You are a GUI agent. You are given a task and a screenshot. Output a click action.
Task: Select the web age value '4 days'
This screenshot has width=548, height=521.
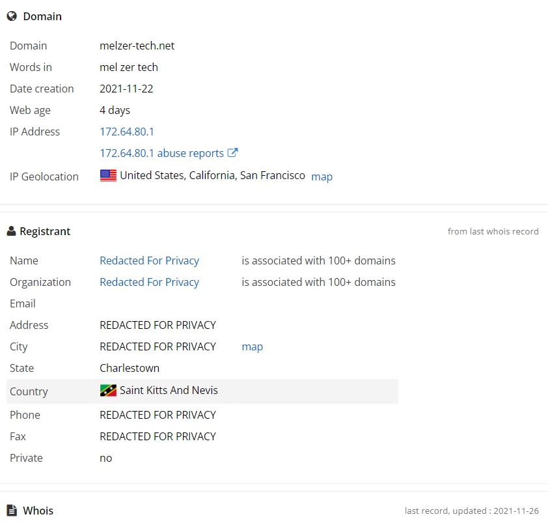[115, 110]
